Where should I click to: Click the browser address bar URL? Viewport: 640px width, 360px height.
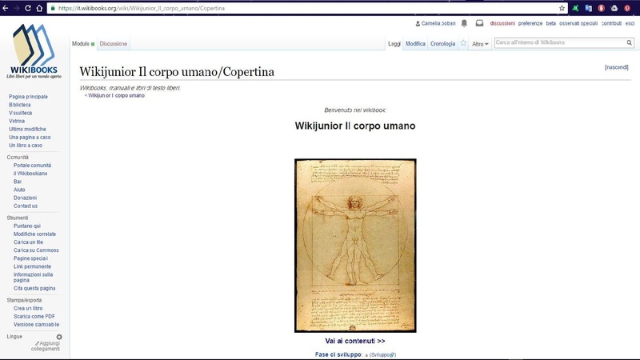point(142,8)
